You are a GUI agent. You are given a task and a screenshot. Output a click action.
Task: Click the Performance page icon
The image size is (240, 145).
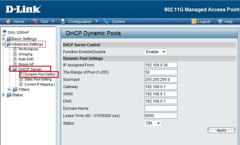click(x=15, y=49)
